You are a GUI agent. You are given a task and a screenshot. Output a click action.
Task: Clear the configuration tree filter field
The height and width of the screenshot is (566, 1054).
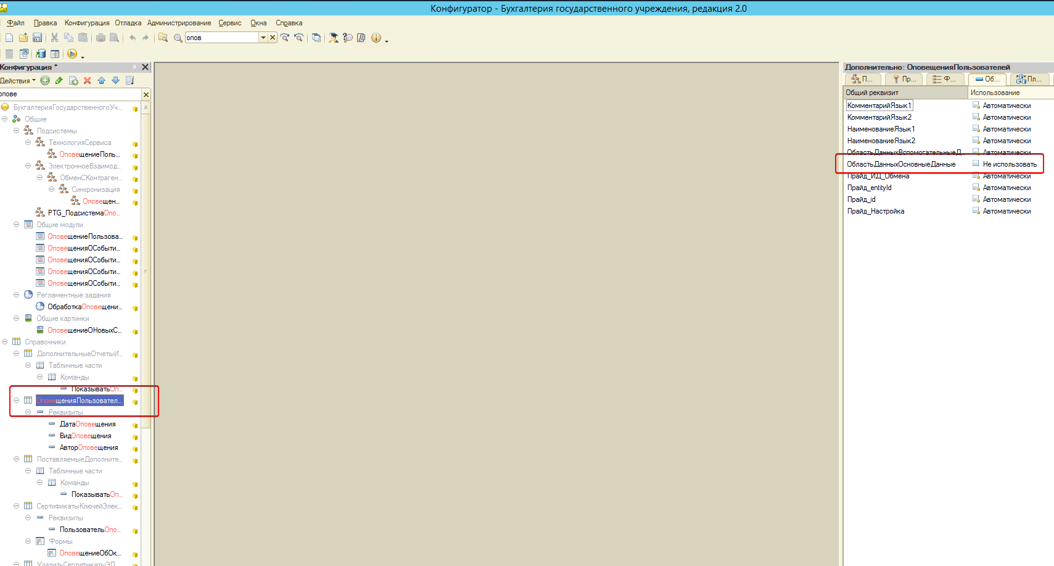click(x=146, y=94)
